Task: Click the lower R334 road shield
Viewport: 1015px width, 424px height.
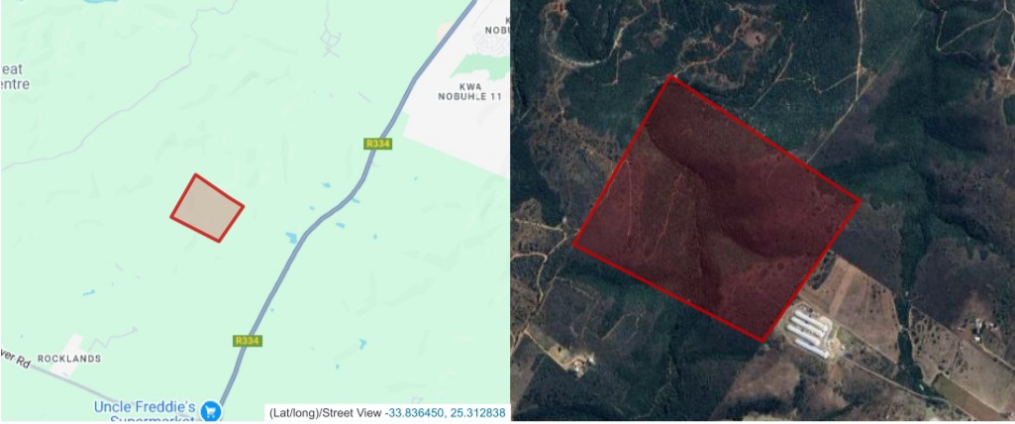Action: [248, 341]
